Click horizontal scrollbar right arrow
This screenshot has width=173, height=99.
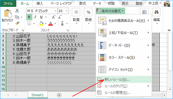click(x=164, y=95)
